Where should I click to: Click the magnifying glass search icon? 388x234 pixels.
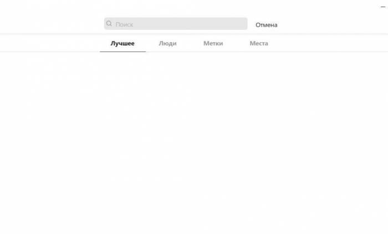coord(109,23)
